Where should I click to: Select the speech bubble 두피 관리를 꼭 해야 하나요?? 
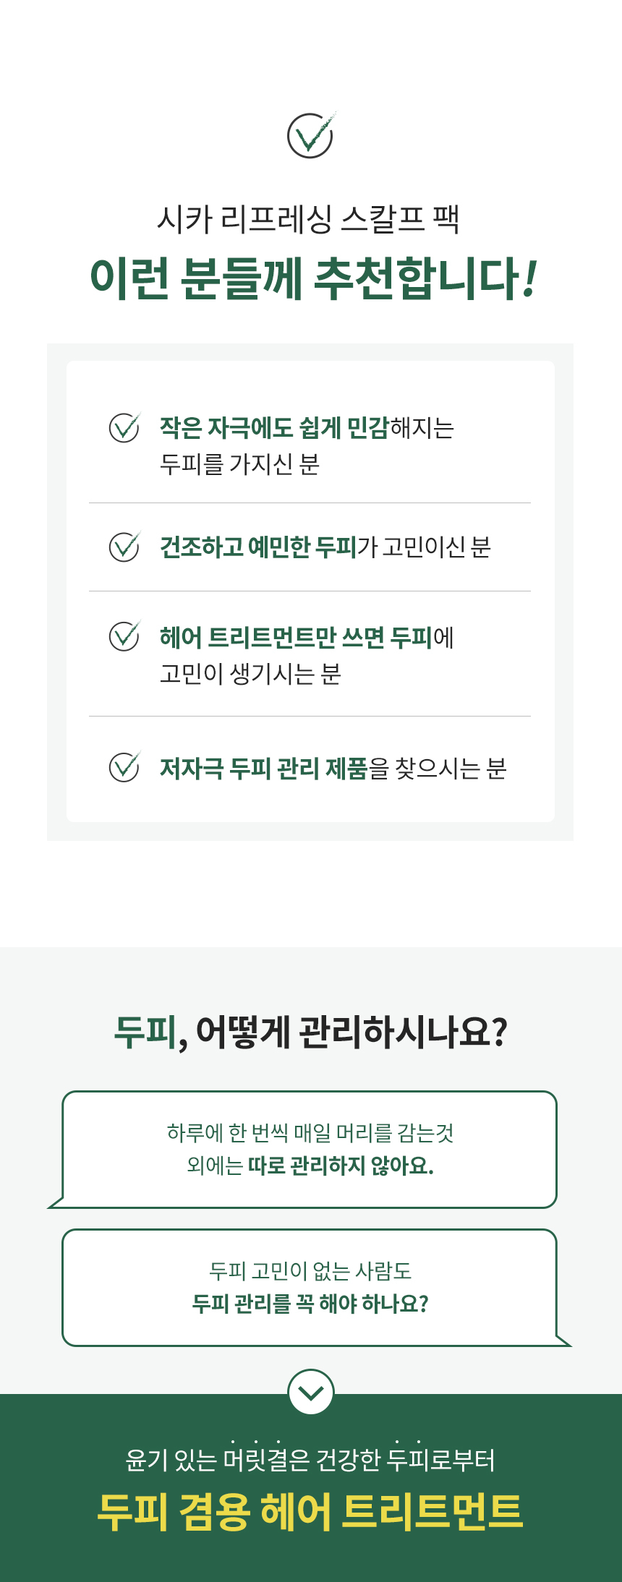click(310, 1288)
